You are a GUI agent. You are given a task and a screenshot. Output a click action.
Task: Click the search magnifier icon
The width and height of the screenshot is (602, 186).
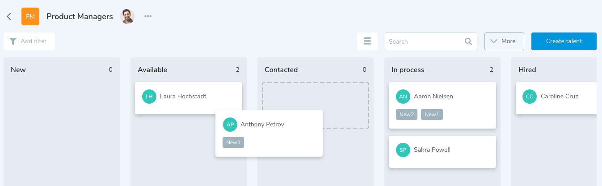pos(468,41)
